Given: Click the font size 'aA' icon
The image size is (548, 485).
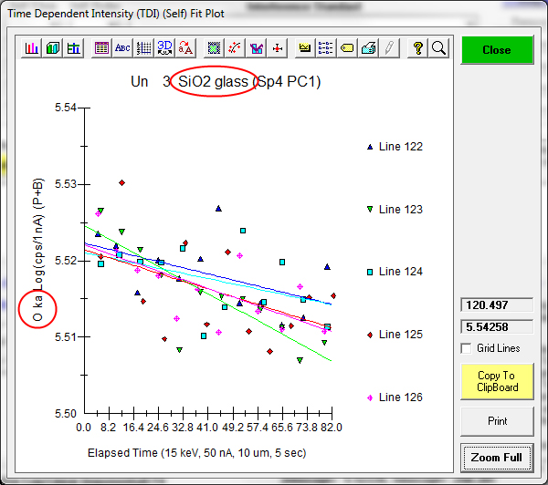Looking at the screenshot, I should 185,48.
